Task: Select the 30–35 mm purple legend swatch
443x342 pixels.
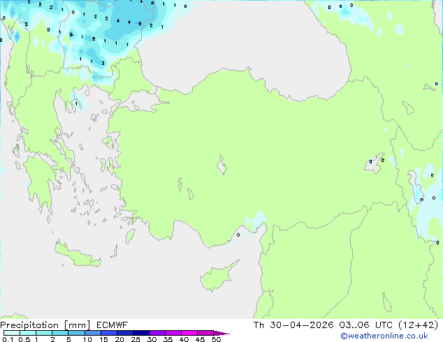Action: pos(157,333)
